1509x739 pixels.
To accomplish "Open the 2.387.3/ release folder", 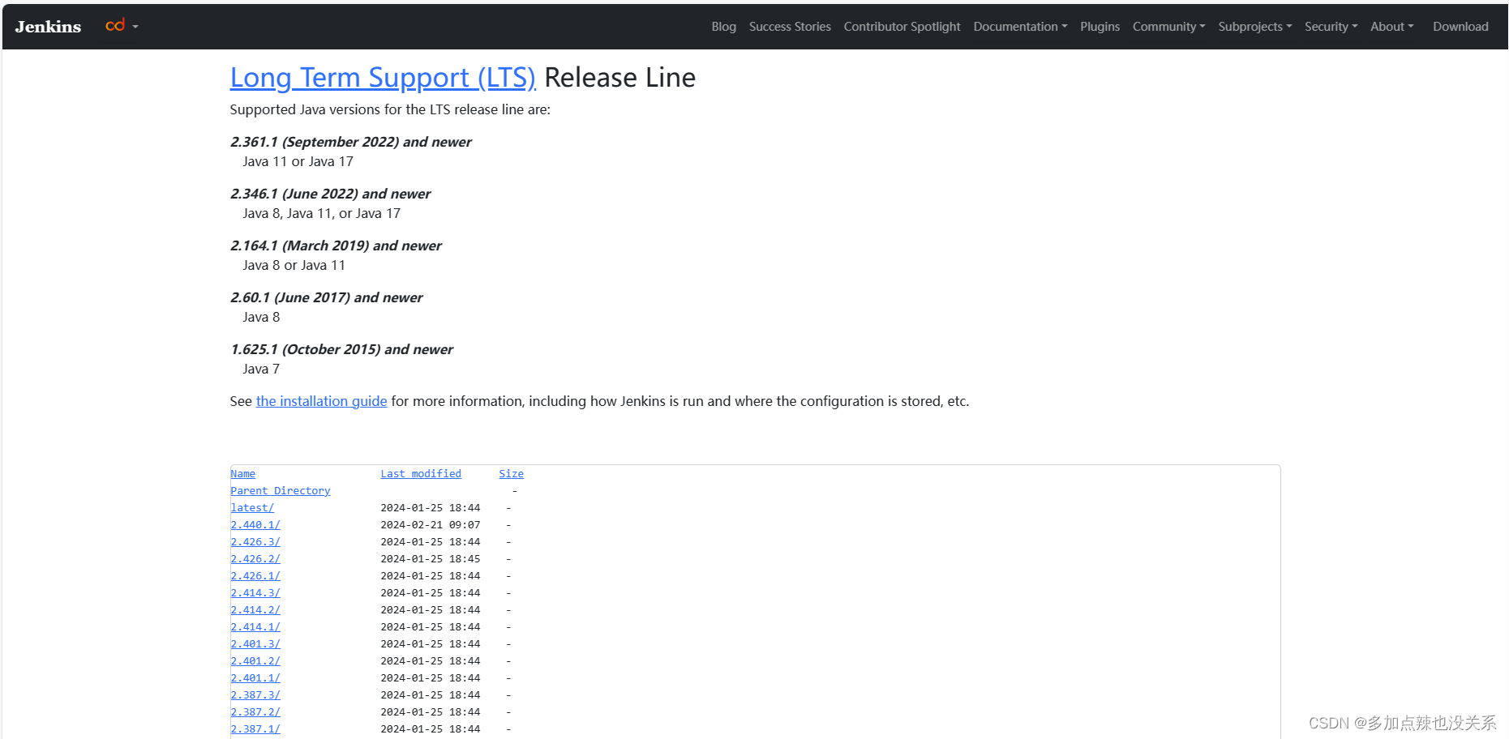I will (255, 695).
